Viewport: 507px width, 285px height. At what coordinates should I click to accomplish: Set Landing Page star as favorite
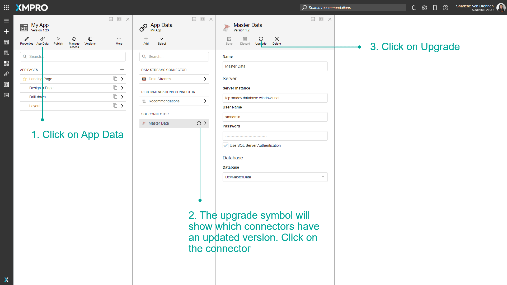(x=25, y=79)
